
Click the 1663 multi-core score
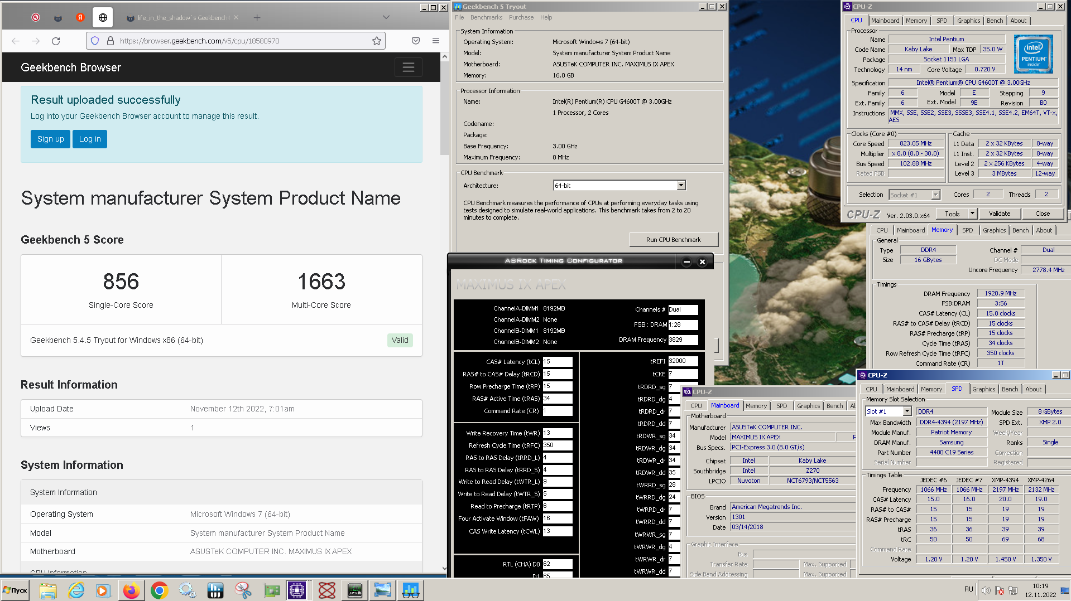coord(321,282)
